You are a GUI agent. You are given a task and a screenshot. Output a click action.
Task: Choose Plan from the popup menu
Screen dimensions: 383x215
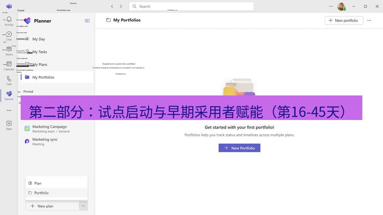coord(56,183)
